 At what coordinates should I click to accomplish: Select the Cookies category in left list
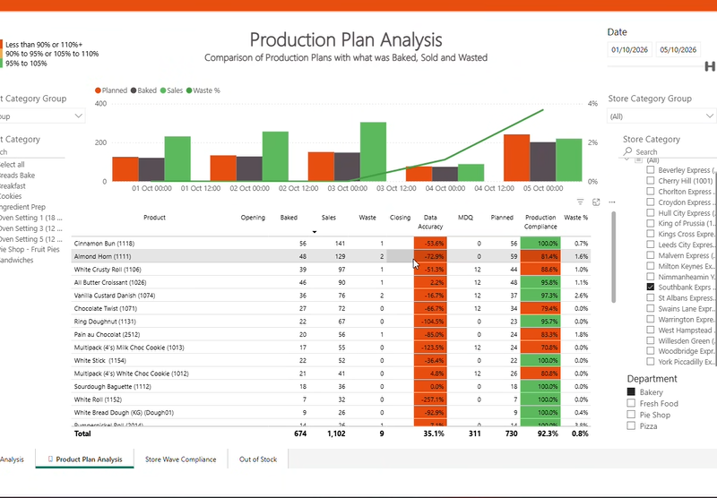tap(11, 196)
